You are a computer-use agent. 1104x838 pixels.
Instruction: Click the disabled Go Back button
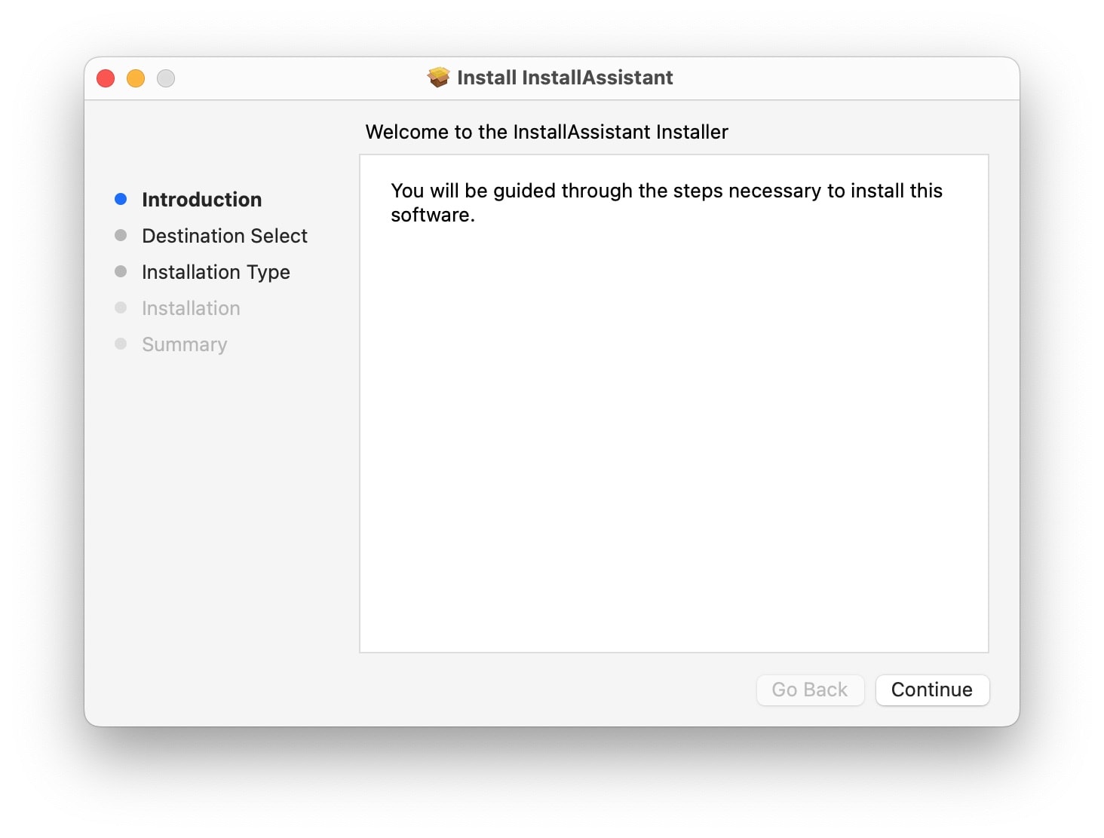pos(810,690)
